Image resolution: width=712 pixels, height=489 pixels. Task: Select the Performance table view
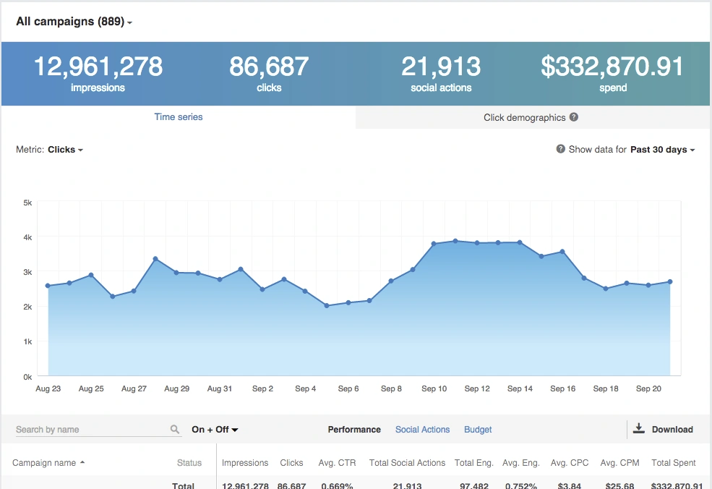click(354, 429)
